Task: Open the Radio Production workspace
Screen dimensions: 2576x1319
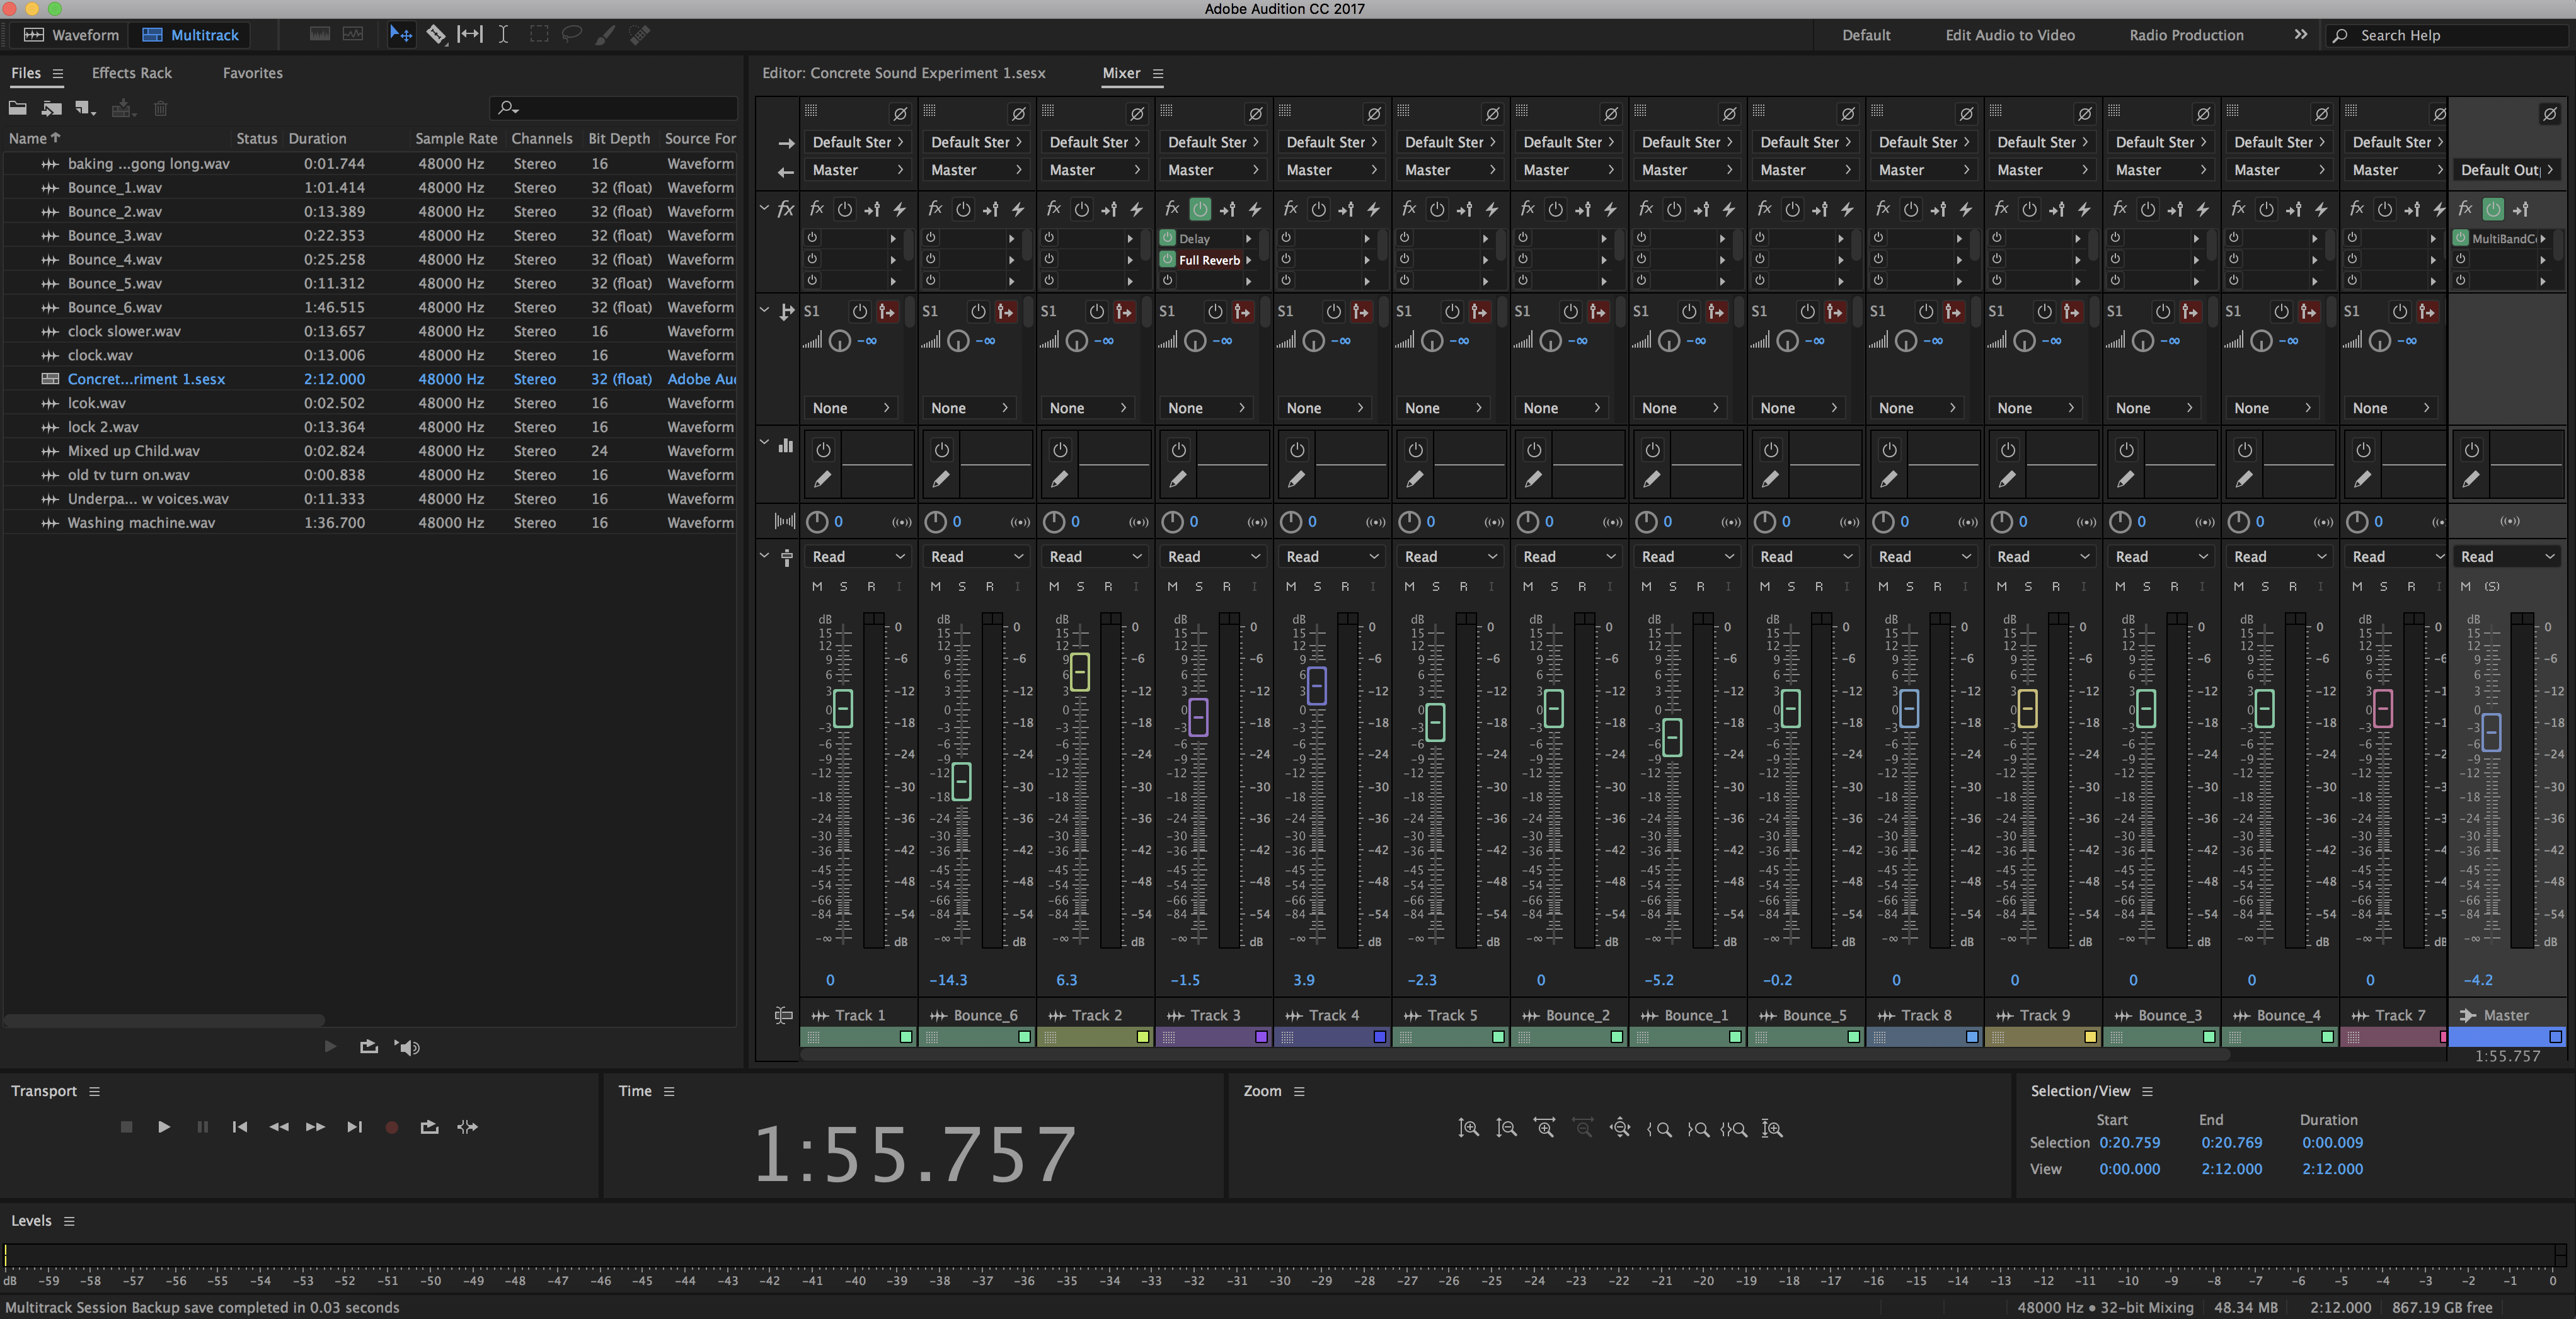Action: pos(2186,35)
